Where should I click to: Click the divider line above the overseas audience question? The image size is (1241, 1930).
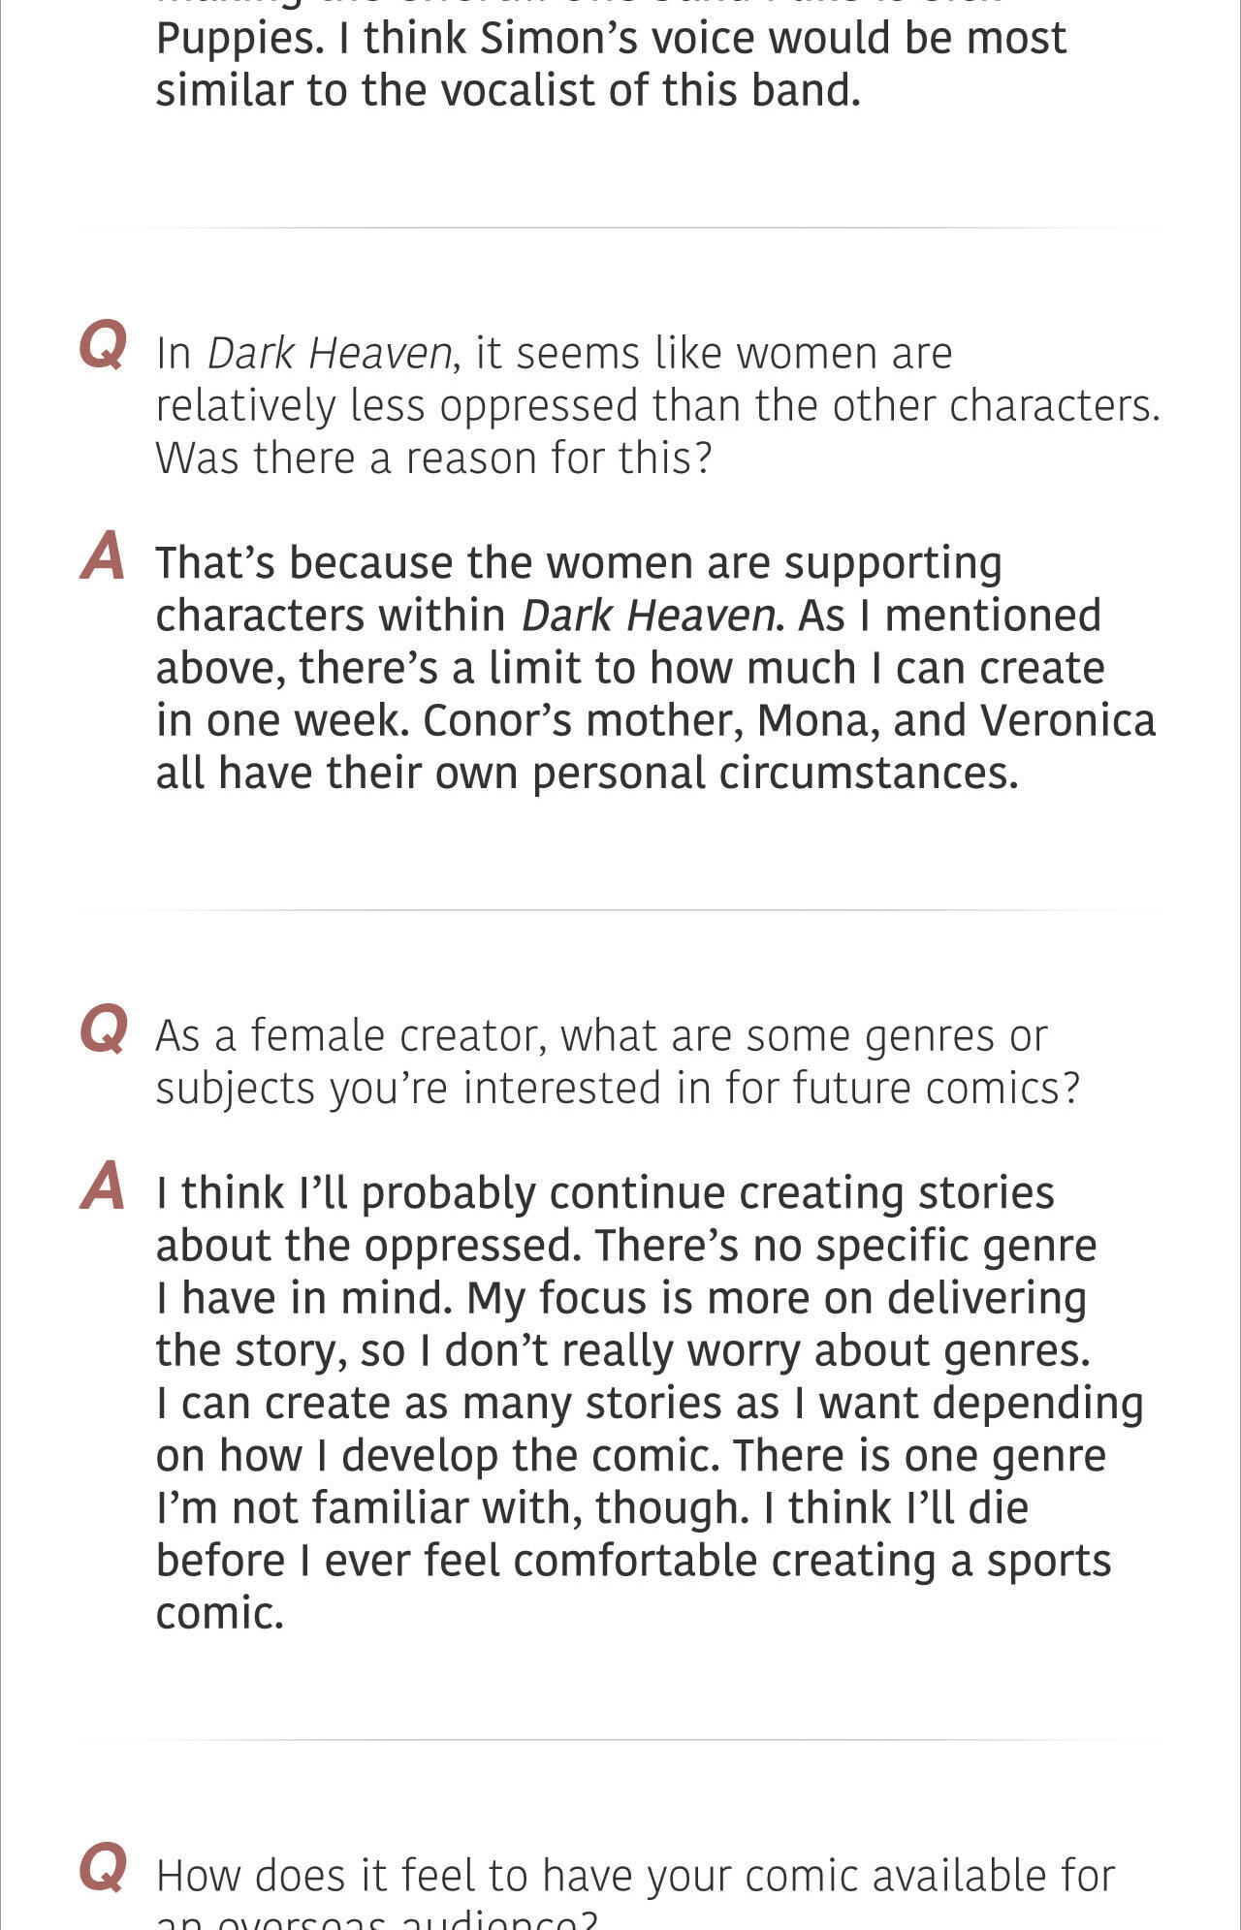[620, 1739]
